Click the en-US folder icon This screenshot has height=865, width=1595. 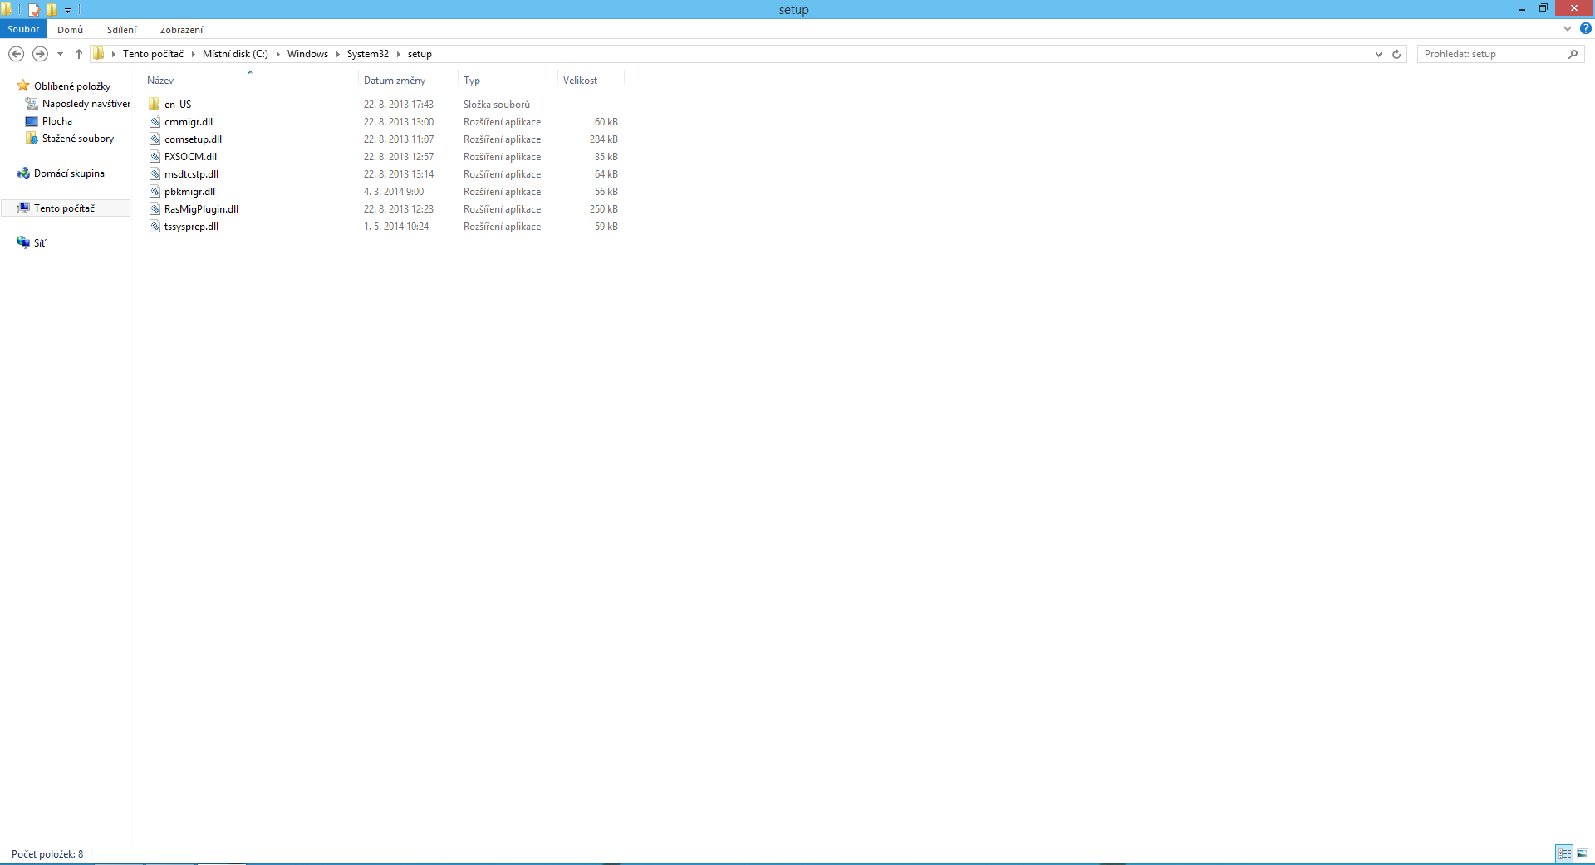[155, 104]
